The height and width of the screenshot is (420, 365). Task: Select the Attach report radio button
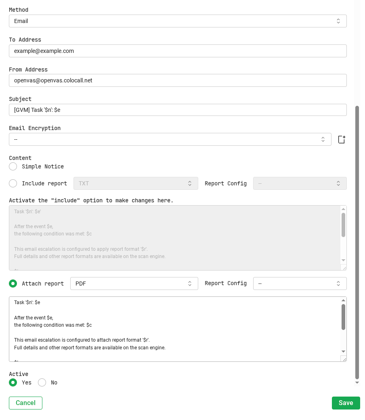[x=13, y=283]
